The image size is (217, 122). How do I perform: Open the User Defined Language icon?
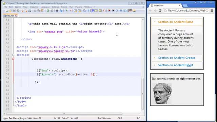point(96,11)
